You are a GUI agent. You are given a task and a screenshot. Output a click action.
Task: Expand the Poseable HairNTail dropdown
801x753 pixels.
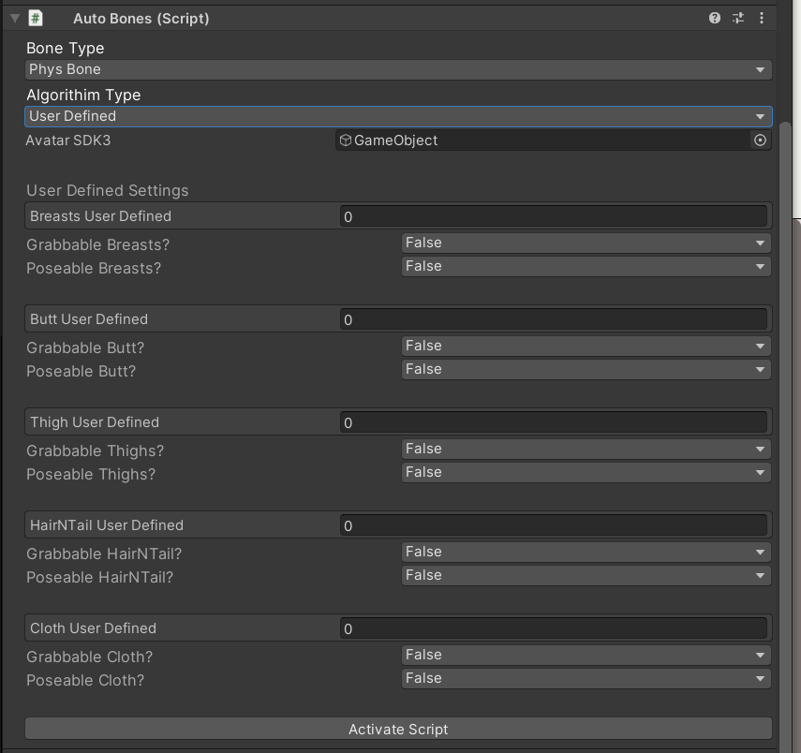coord(586,575)
